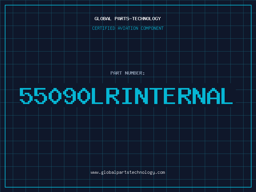Click the GLOBAL PARTS-TECHNOLOGY company title
256x192 pixels.
(128, 19)
